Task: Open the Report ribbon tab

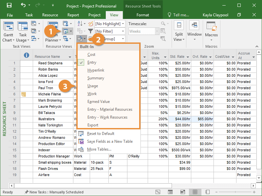Action: pos(73,15)
